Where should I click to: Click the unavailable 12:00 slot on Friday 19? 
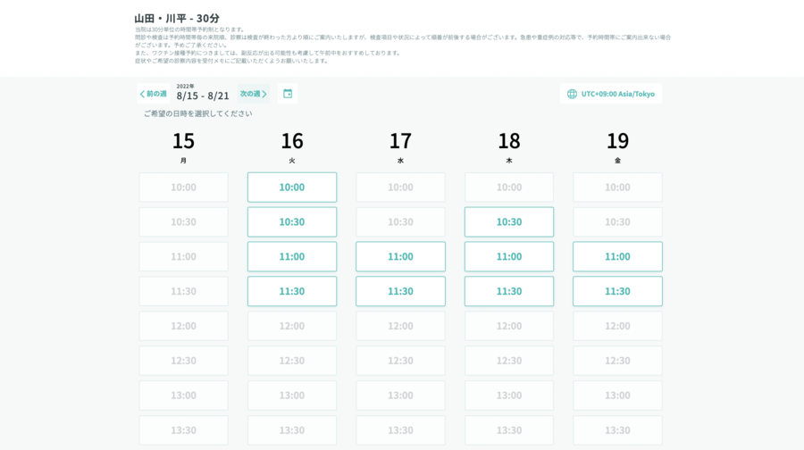617,326
